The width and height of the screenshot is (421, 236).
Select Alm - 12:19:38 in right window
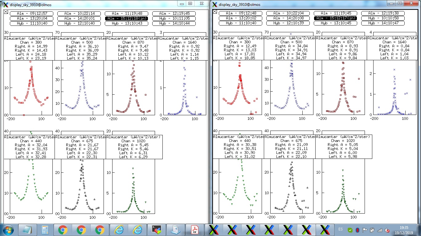click(383, 13)
